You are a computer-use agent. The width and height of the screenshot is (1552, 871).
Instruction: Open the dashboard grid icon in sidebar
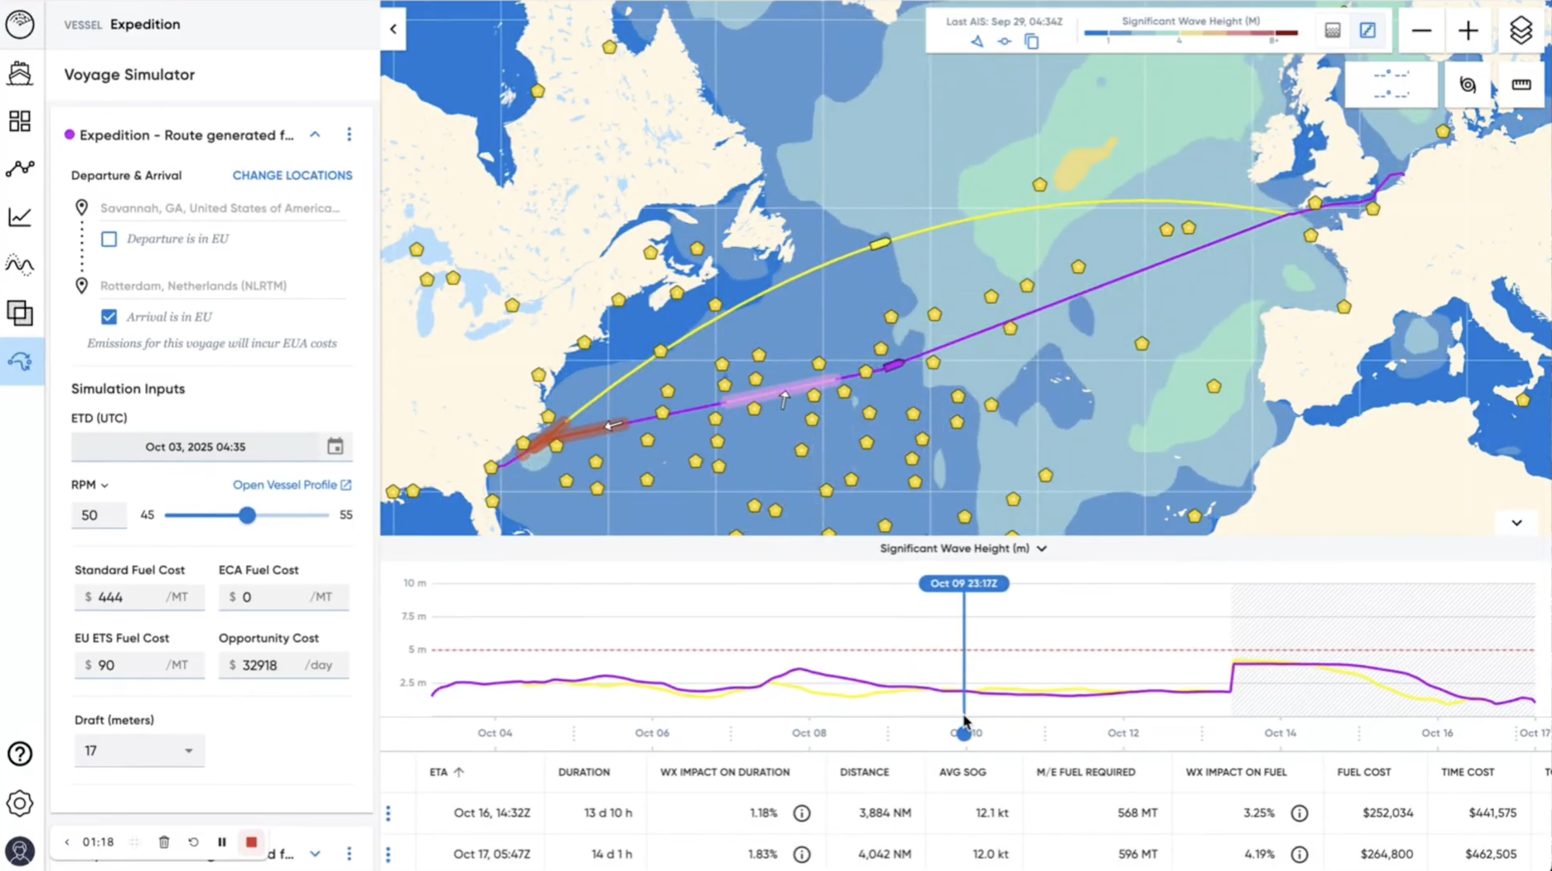click(x=20, y=121)
